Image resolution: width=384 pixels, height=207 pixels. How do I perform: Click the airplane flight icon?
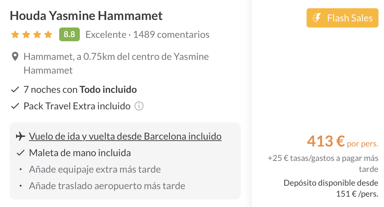pos(20,137)
